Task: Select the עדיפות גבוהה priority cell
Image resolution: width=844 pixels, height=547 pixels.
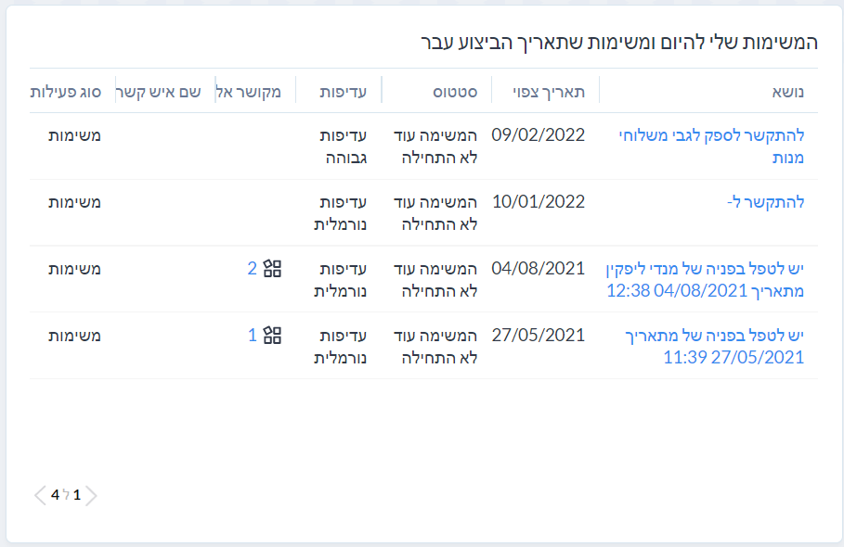Action: pos(344,146)
